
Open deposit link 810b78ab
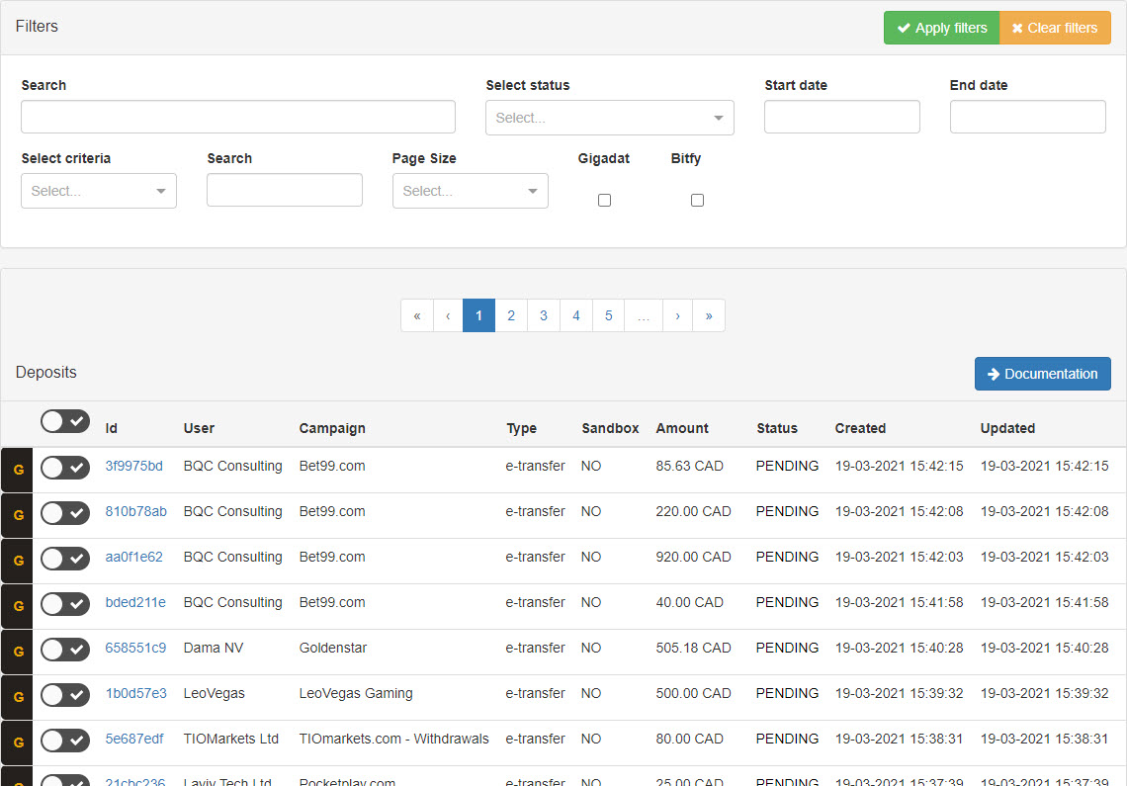click(x=135, y=511)
